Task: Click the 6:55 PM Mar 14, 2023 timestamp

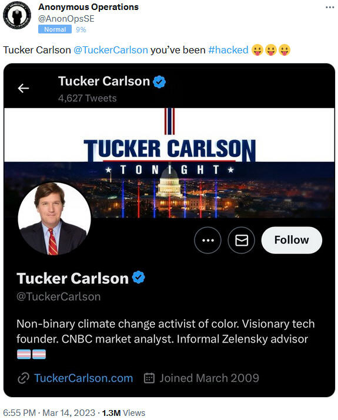Action: click(49, 413)
